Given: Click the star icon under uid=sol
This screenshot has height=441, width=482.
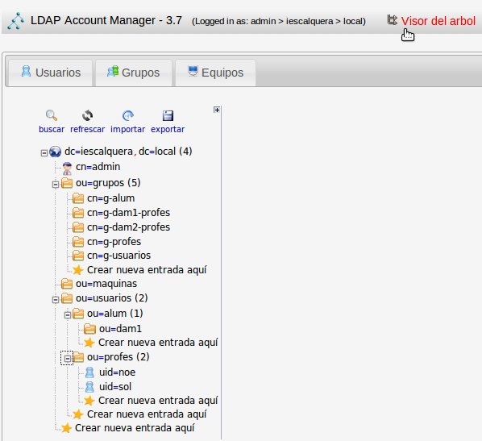Looking at the screenshot, I should click(x=89, y=401).
